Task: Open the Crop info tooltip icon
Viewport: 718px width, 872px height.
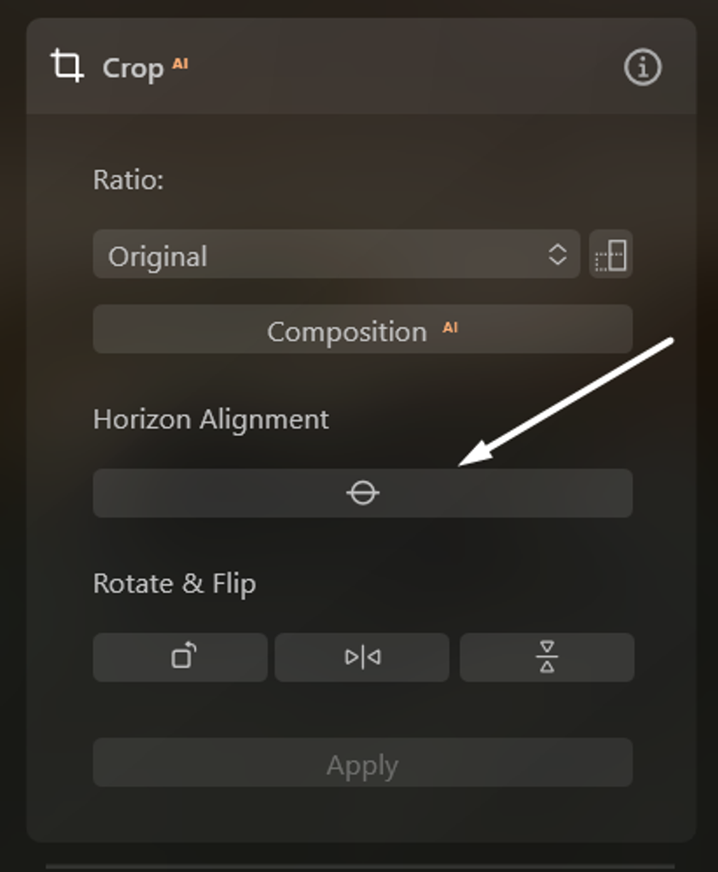Action: (x=643, y=68)
